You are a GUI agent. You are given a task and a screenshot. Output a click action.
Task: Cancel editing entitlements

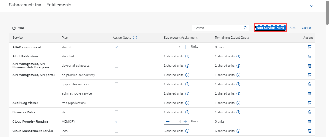[x=307, y=28]
